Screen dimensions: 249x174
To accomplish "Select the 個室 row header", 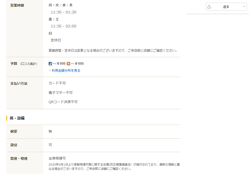I will click(x=14, y=131).
